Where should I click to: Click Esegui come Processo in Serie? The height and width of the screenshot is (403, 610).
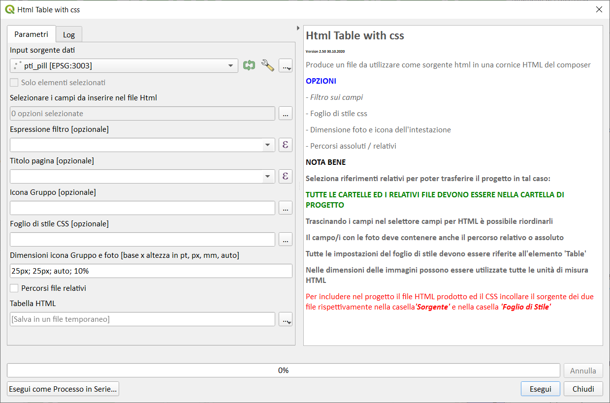pyautogui.click(x=63, y=389)
